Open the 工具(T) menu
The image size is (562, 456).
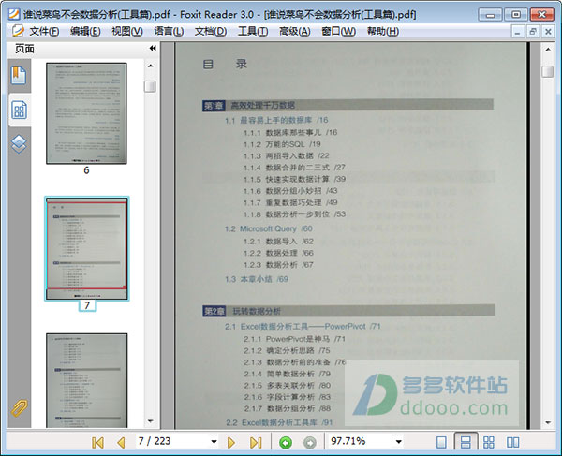pos(253,32)
